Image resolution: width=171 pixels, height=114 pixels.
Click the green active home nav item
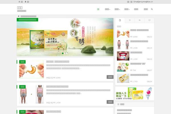(98, 9)
